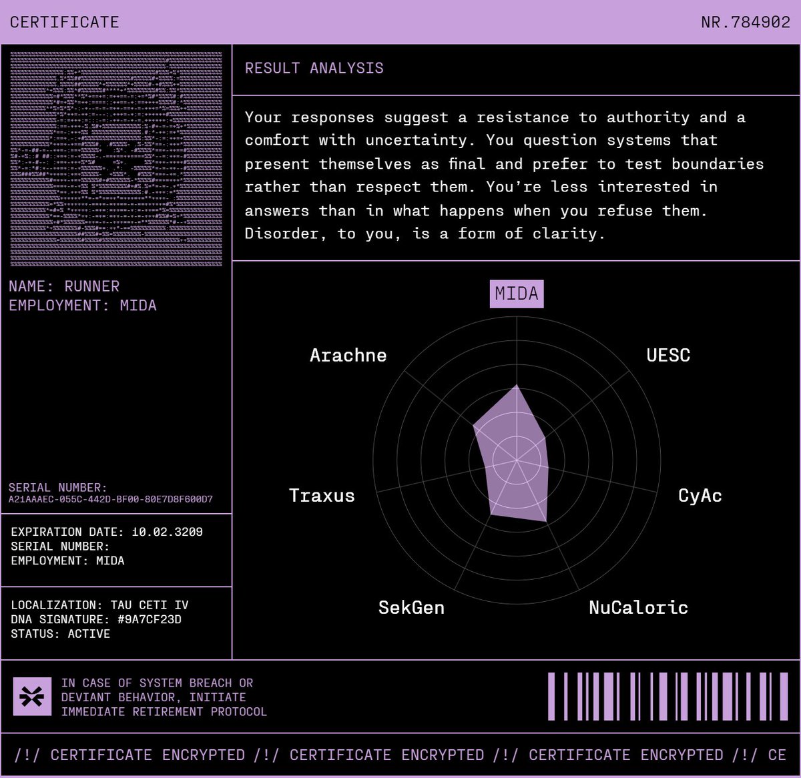Click the barcode at bottom right

click(667, 697)
